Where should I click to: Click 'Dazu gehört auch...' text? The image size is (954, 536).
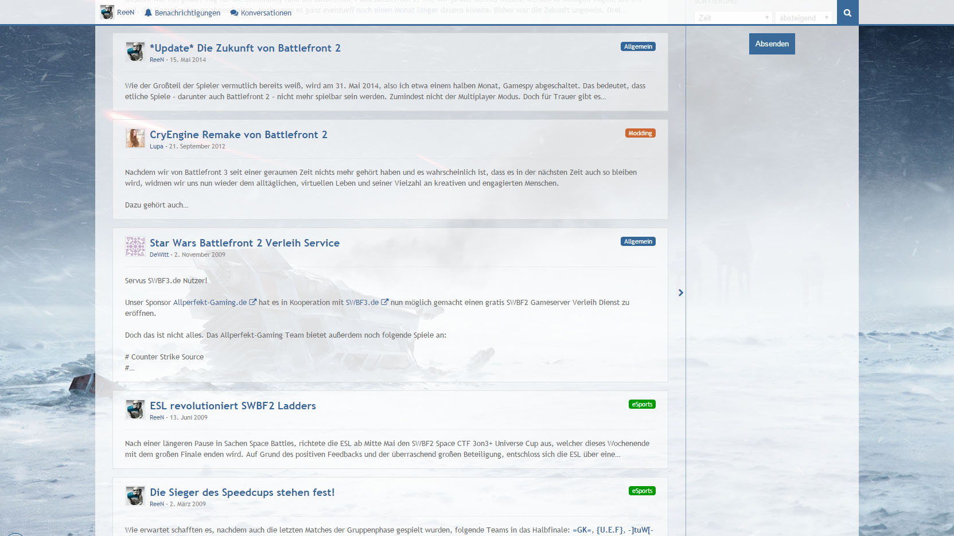(157, 205)
